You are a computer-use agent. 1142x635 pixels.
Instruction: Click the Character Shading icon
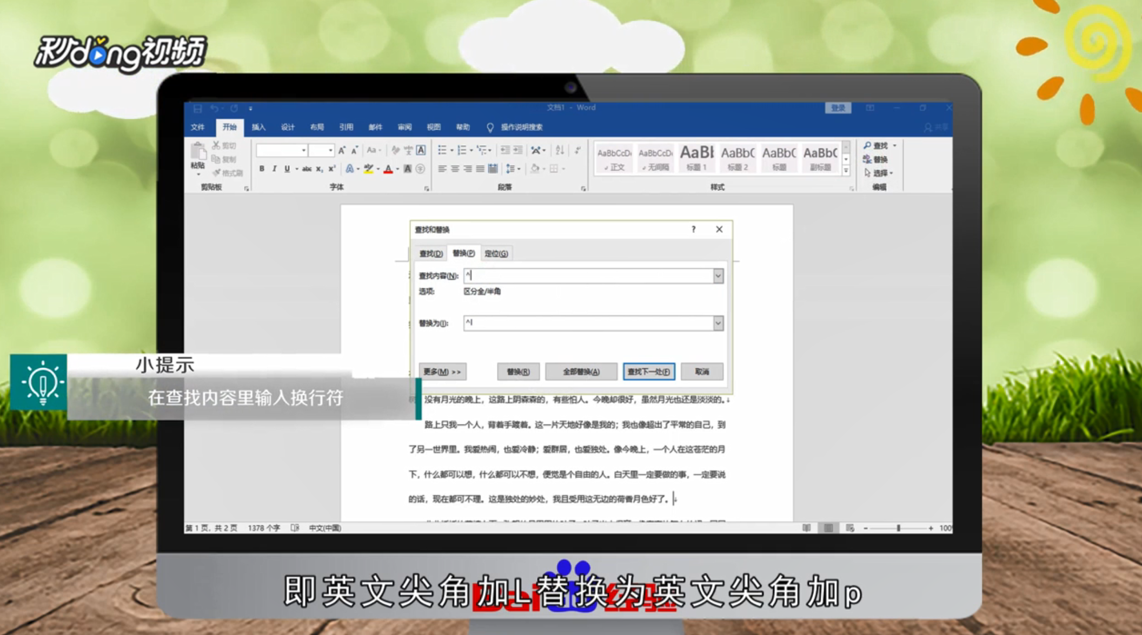click(x=408, y=169)
